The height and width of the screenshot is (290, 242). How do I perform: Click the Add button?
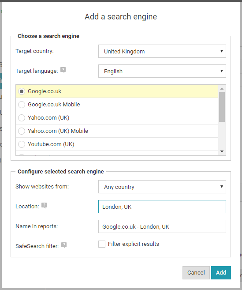[x=221, y=273]
